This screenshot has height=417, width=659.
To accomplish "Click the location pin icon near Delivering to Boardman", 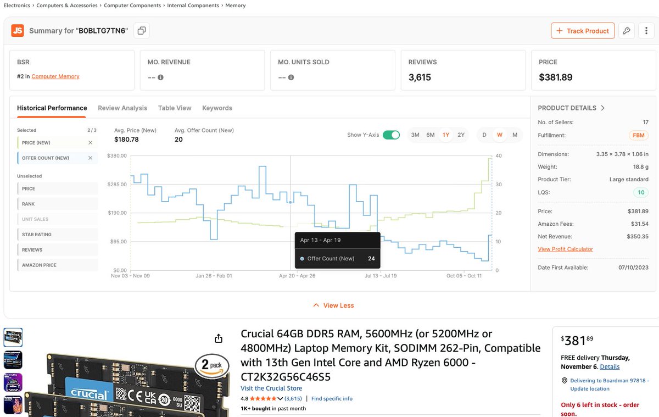I will (565, 381).
